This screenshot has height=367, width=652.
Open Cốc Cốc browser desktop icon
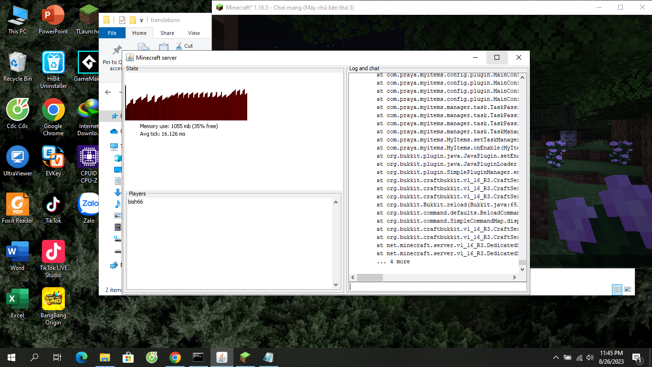point(17,114)
